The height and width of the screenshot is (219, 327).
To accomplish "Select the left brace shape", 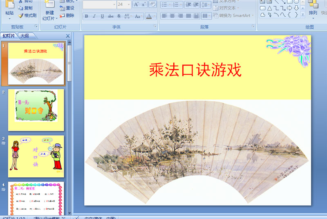I will click(289, 15).
